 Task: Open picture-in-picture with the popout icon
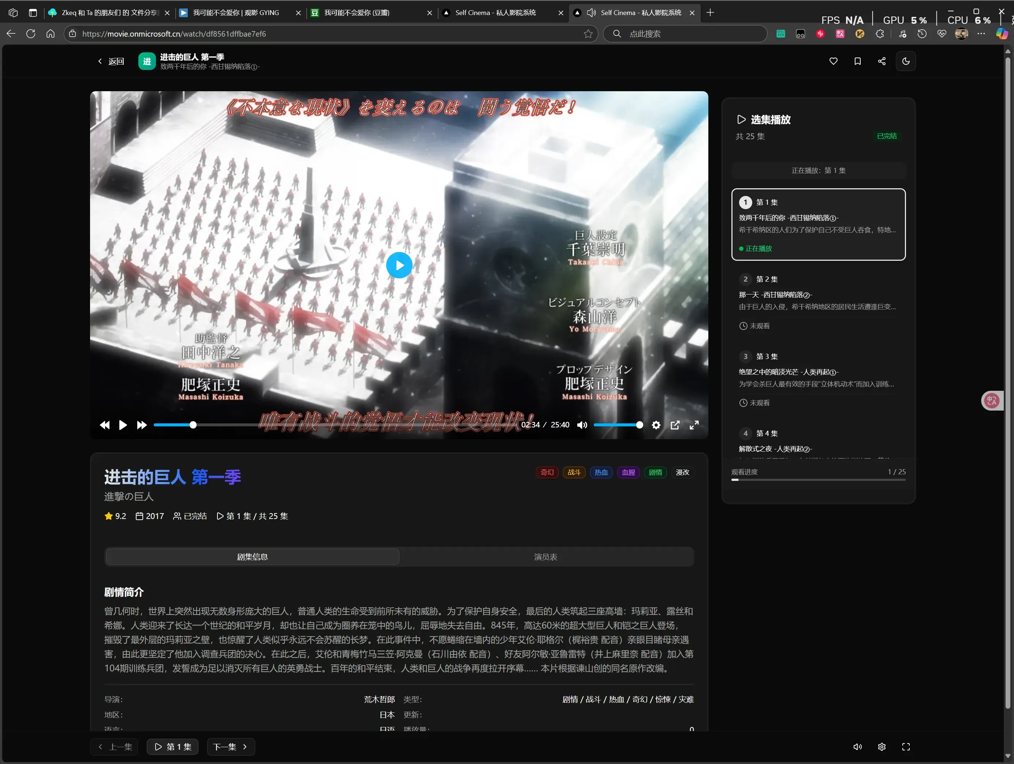coord(675,425)
